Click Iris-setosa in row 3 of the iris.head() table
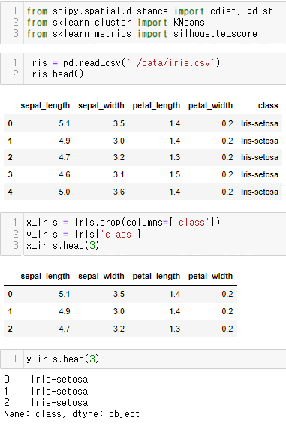The width and height of the screenshot is (286, 424). click(x=260, y=174)
